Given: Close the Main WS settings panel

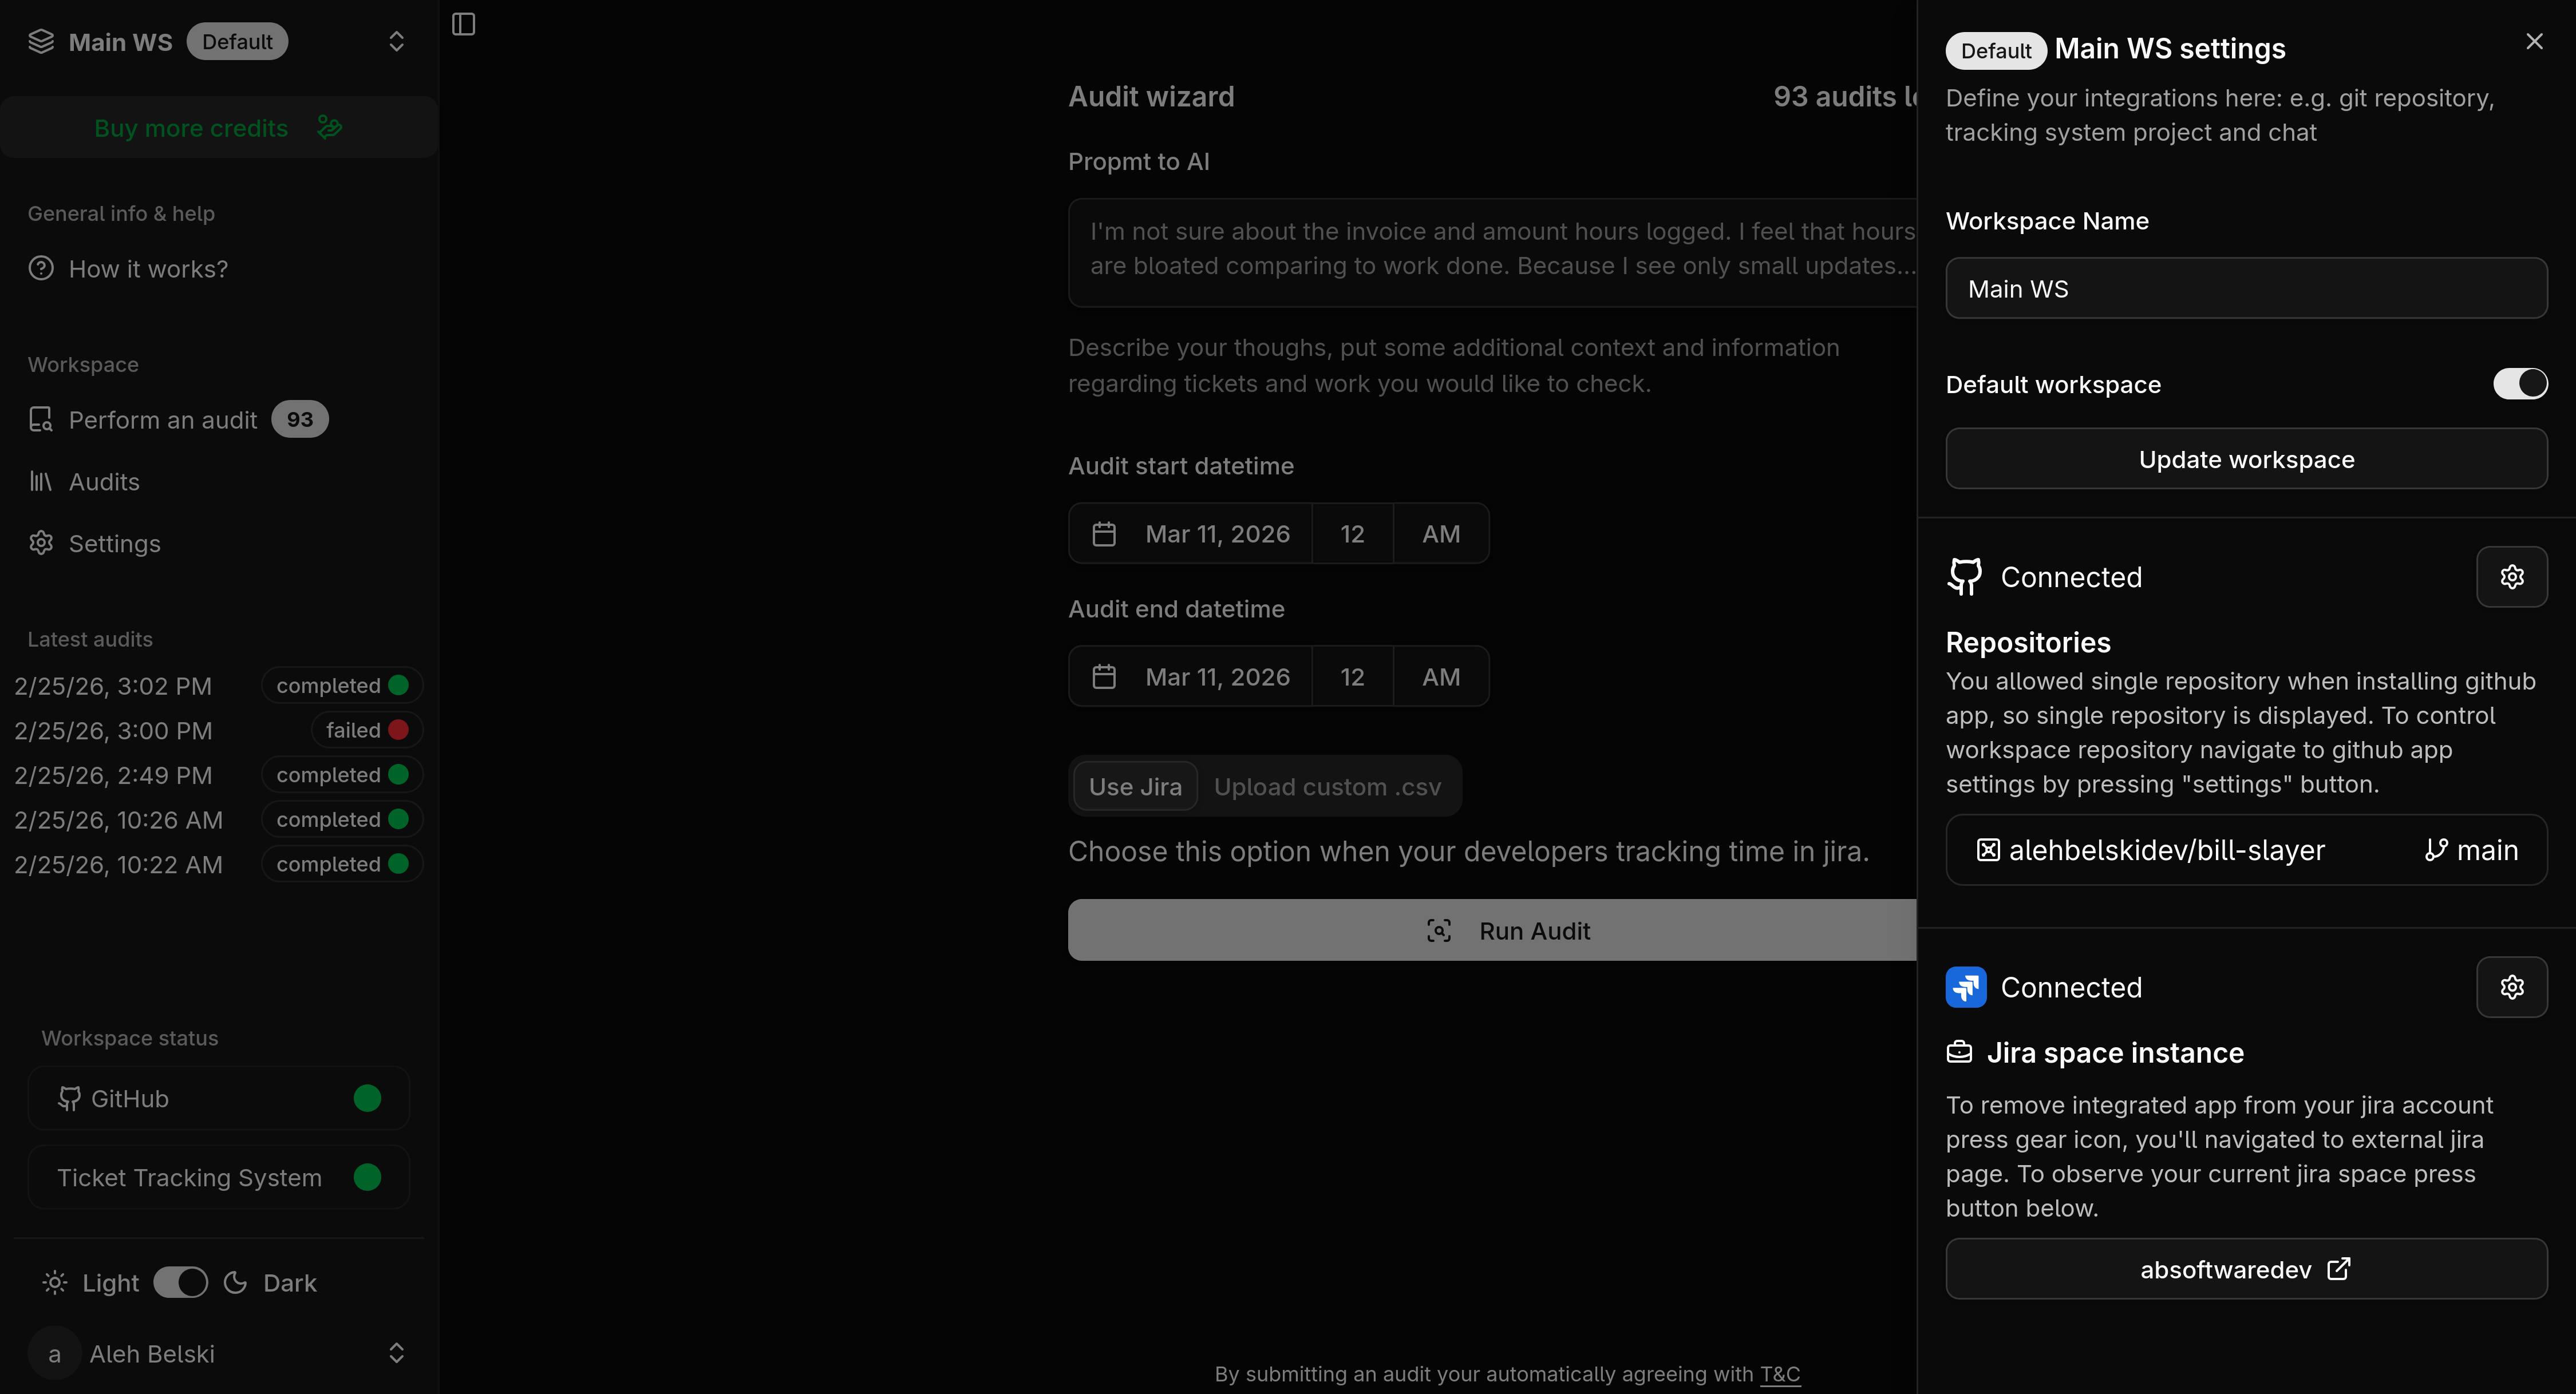Looking at the screenshot, I should tap(2533, 42).
